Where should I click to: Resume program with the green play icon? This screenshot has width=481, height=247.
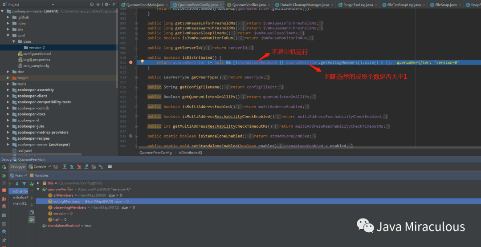(x=4, y=176)
